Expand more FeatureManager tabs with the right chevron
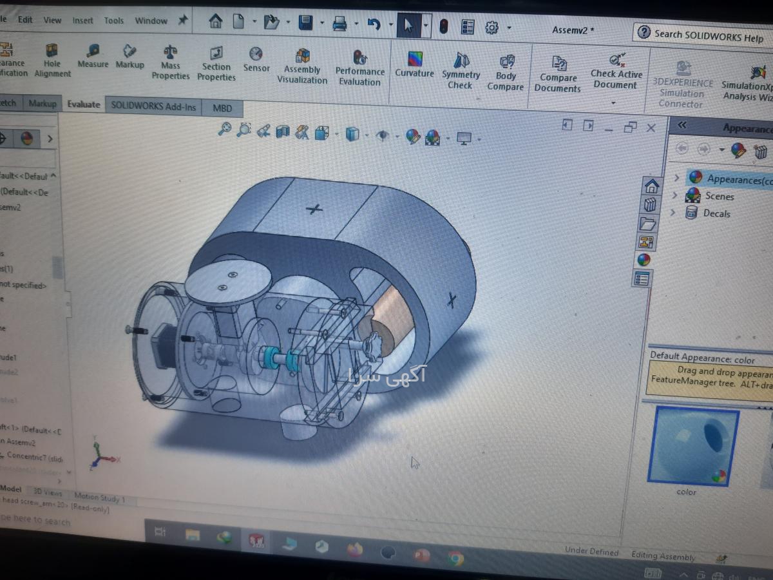The image size is (773, 580). point(50,139)
